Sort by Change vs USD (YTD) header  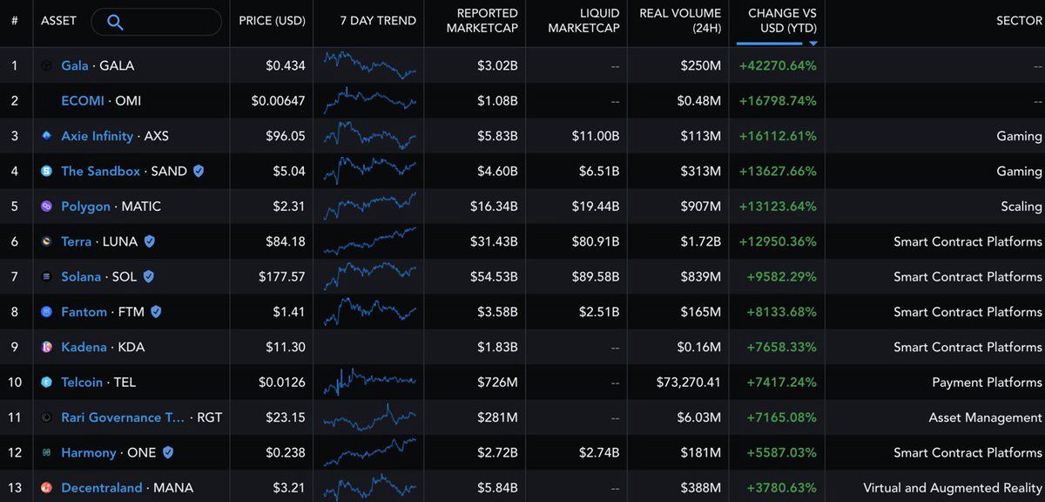tap(782, 21)
